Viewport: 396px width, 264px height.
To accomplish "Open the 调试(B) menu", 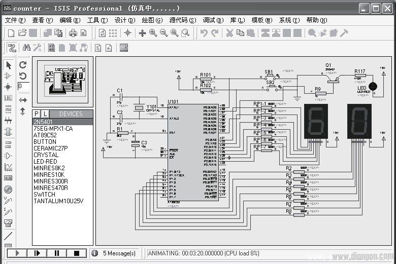I will [x=213, y=20].
